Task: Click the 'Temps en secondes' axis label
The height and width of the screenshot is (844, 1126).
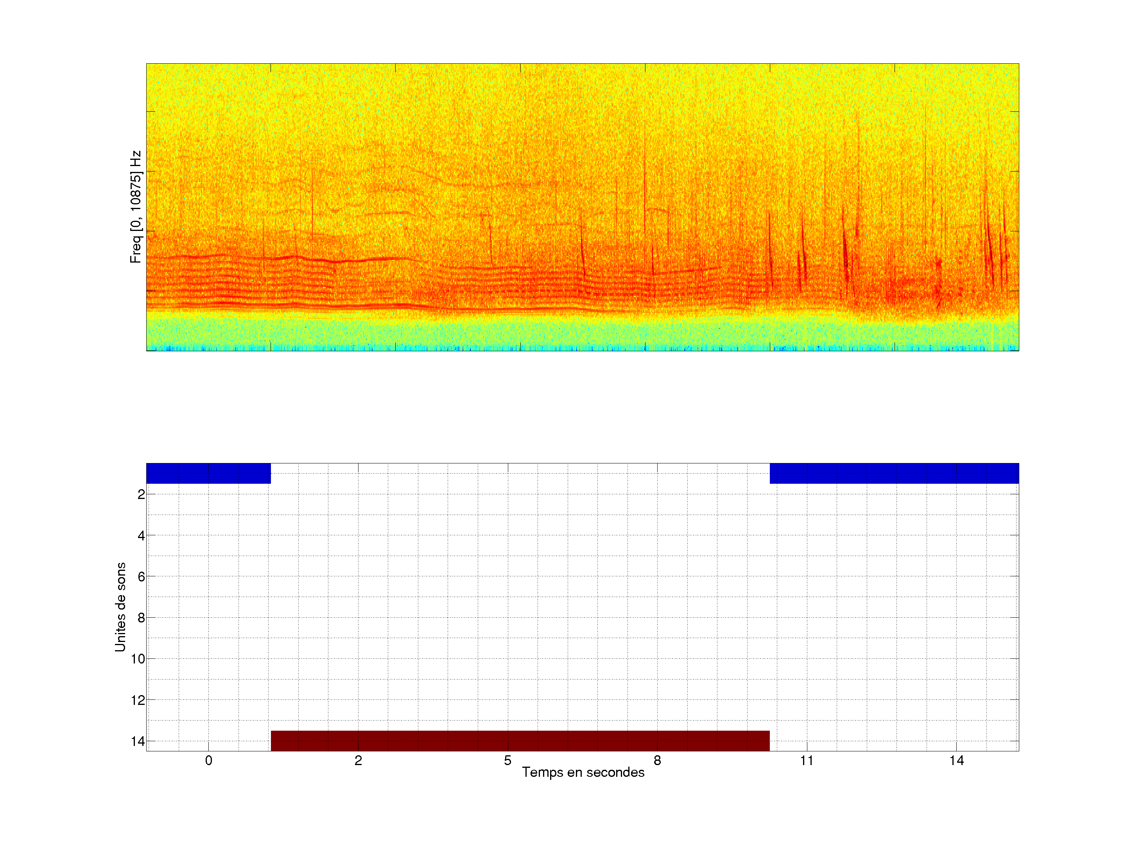Action: click(583, 772)
